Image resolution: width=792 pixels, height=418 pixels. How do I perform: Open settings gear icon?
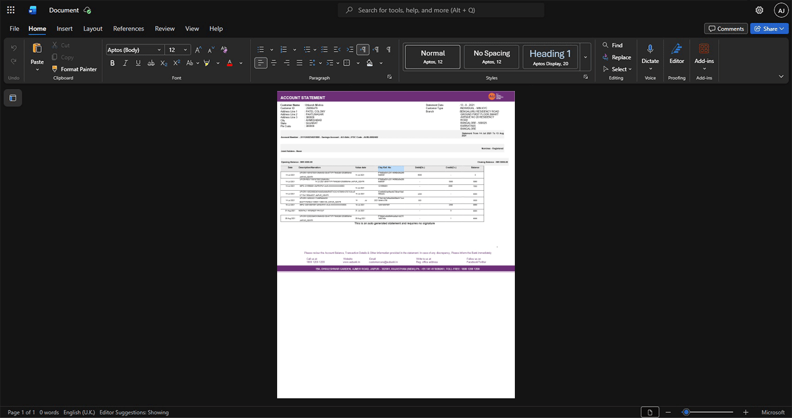coord(760,10)
